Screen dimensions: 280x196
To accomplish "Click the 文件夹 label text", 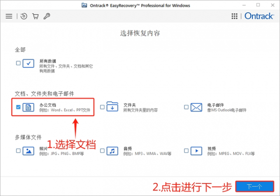I will (x=130, y=105).
